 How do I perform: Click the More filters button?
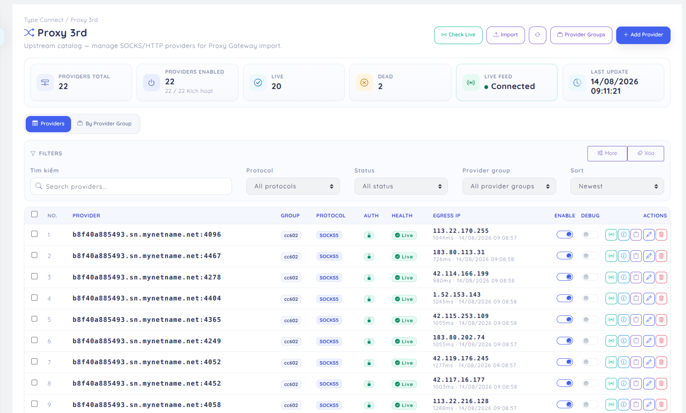(x=607, y=153)
